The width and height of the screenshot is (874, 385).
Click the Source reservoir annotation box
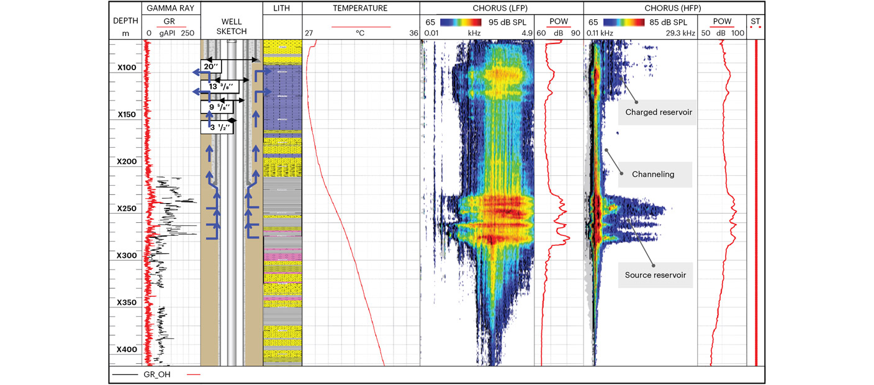tap(655, 275)
